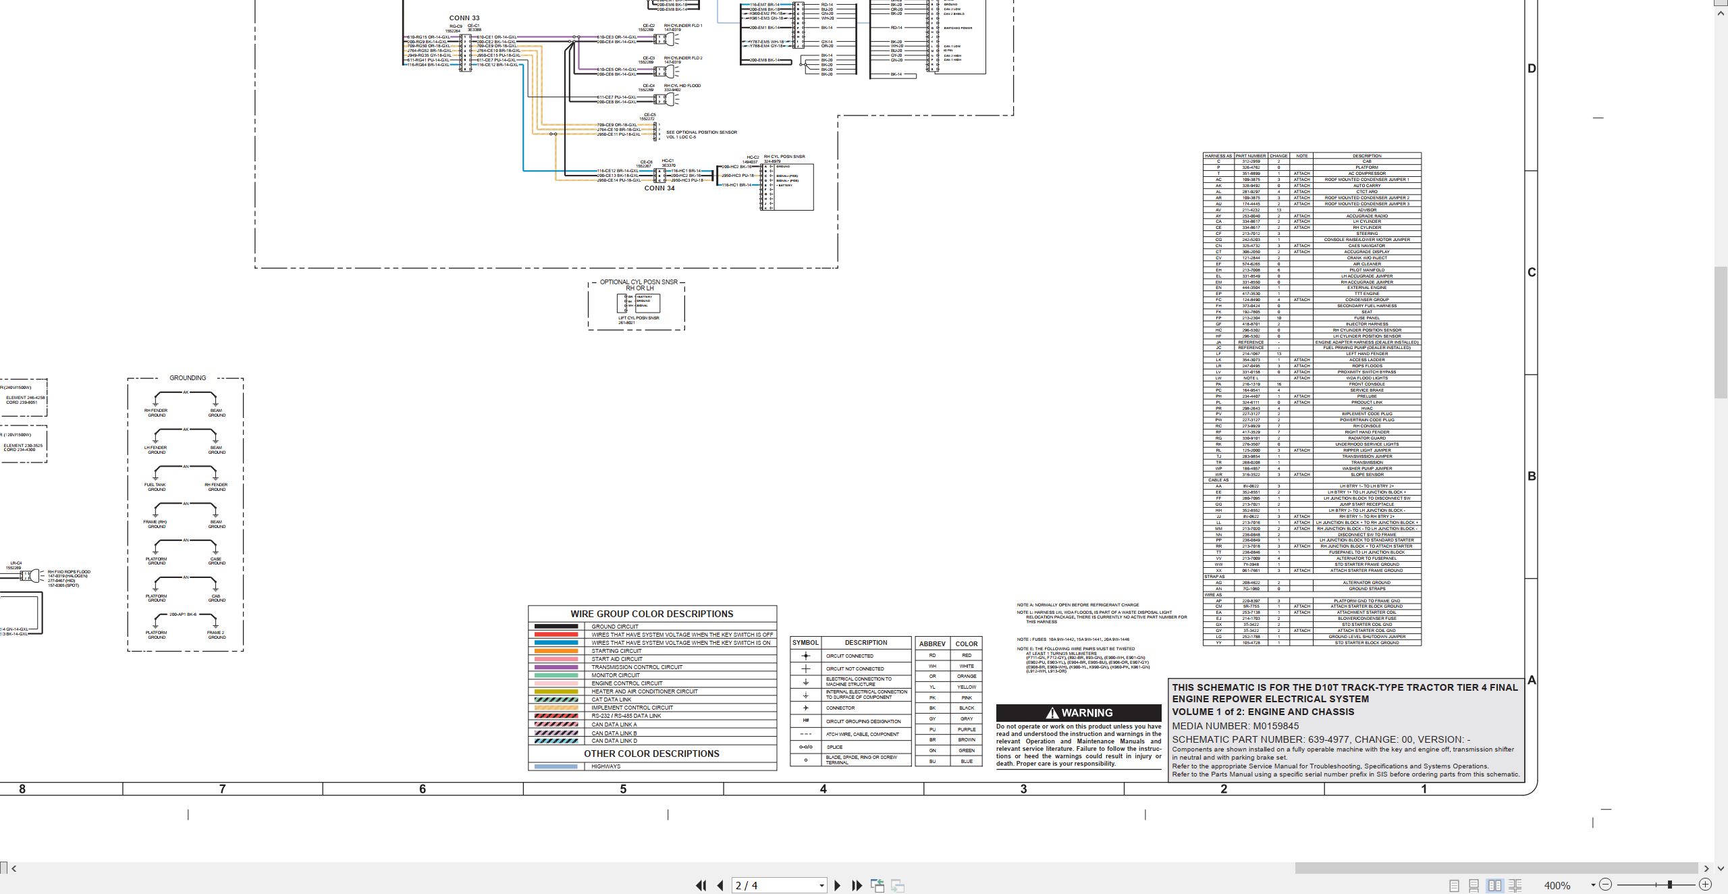Click the next view icon
This screenshot has height=894, width=1728.
coord(898,885)
